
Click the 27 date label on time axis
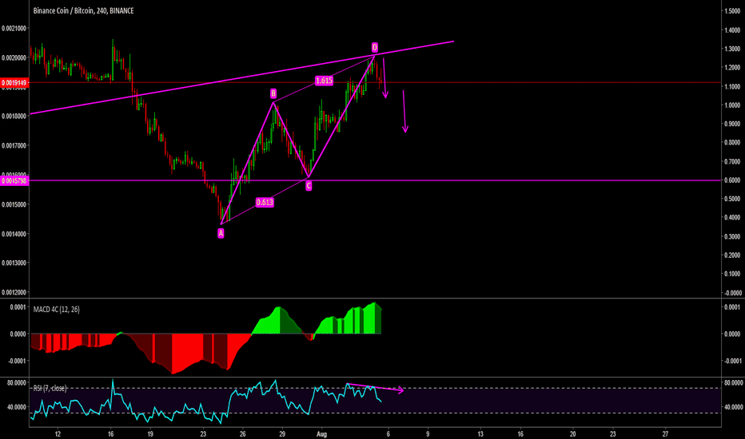665,433
